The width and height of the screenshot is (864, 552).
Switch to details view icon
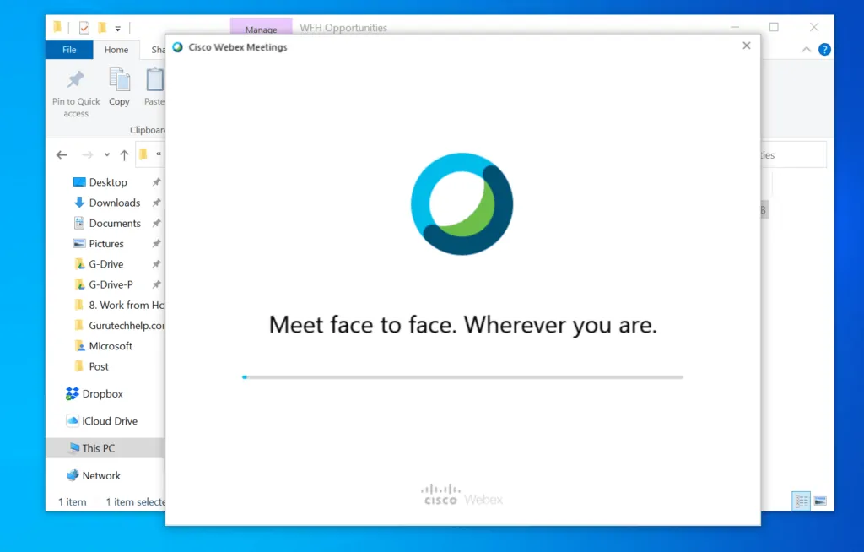coord(802,501)
